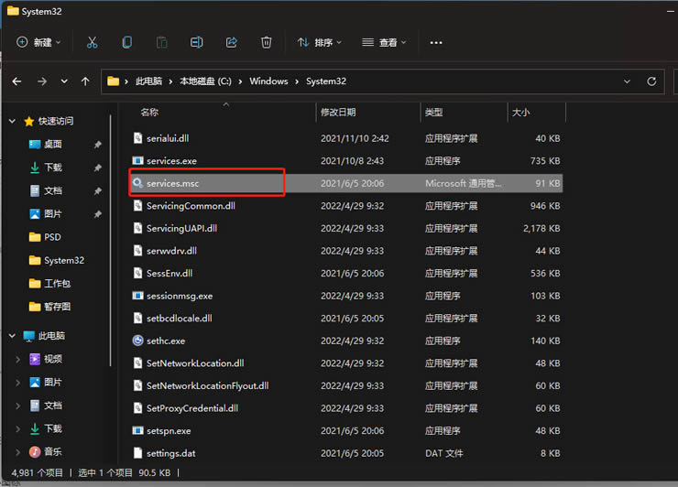Open the See more three-dots menu
678x487 pixels.
tap(436, 42)
